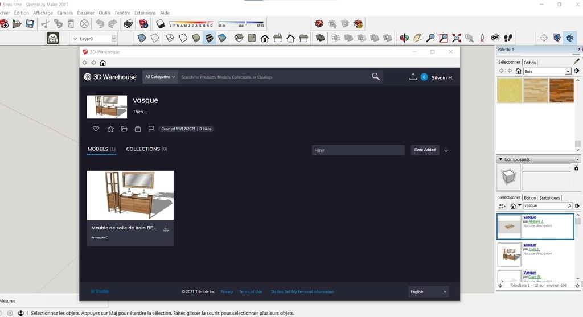Click Terms of Use link
583x317 pixels.
point(251,292)
